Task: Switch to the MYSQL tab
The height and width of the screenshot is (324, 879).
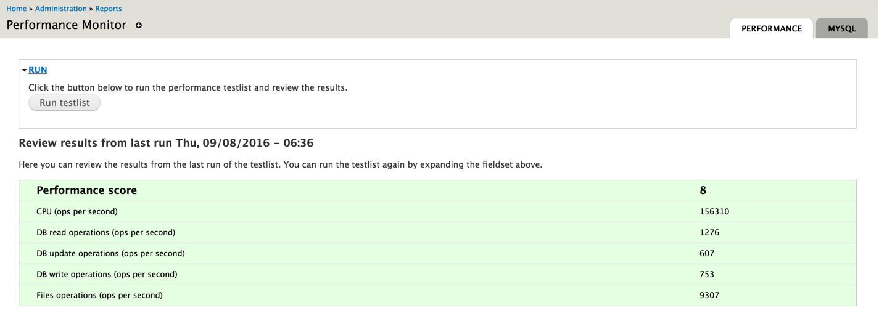Action: [841, 28]
